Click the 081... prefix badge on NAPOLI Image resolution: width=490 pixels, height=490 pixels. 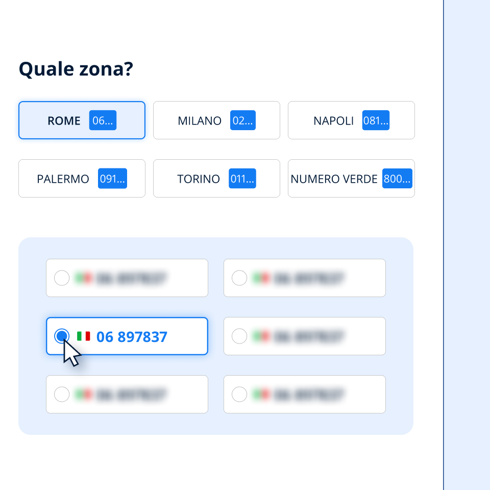pyautogui.click(x=377, y=120)
